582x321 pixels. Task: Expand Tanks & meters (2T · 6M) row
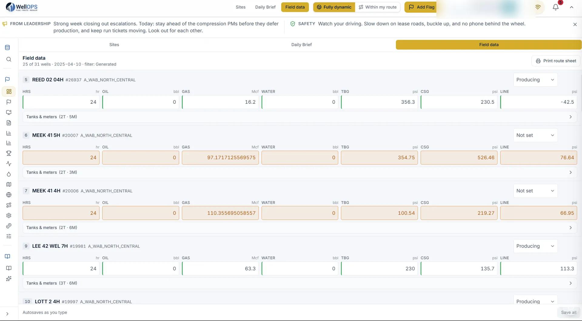(299, 228)
